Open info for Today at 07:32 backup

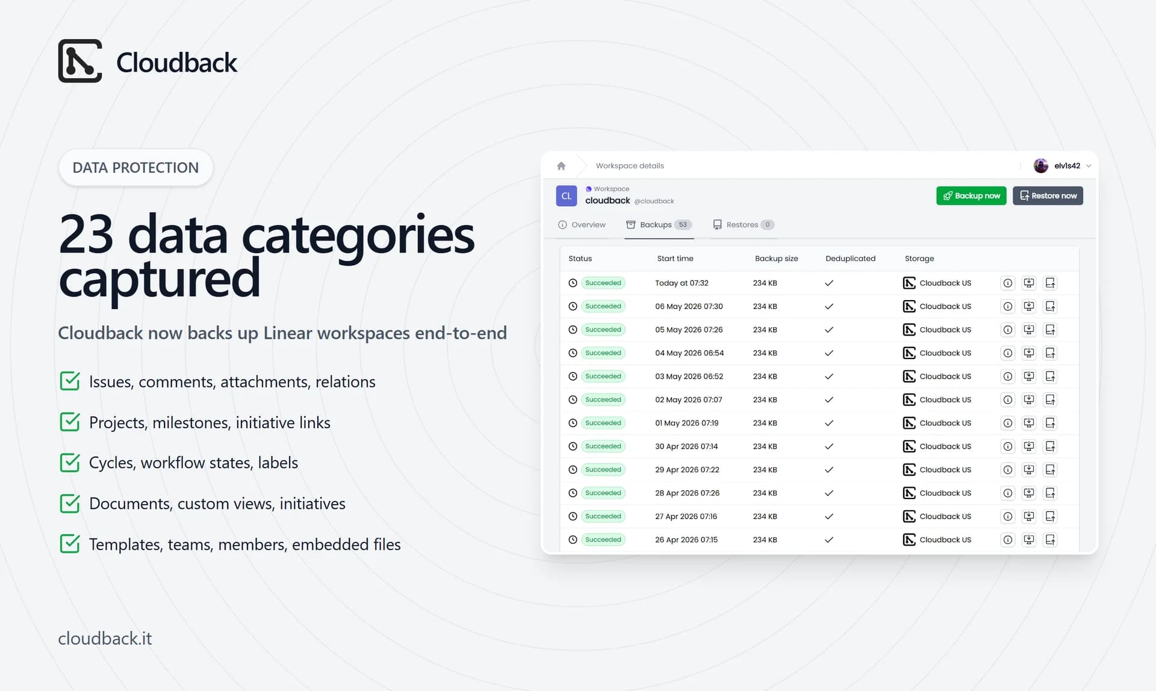coord(1008,283)
